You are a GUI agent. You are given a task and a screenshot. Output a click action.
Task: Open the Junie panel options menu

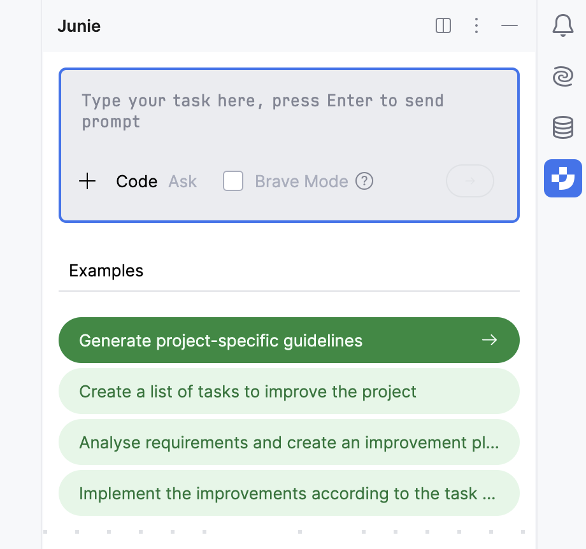[476, 25]
